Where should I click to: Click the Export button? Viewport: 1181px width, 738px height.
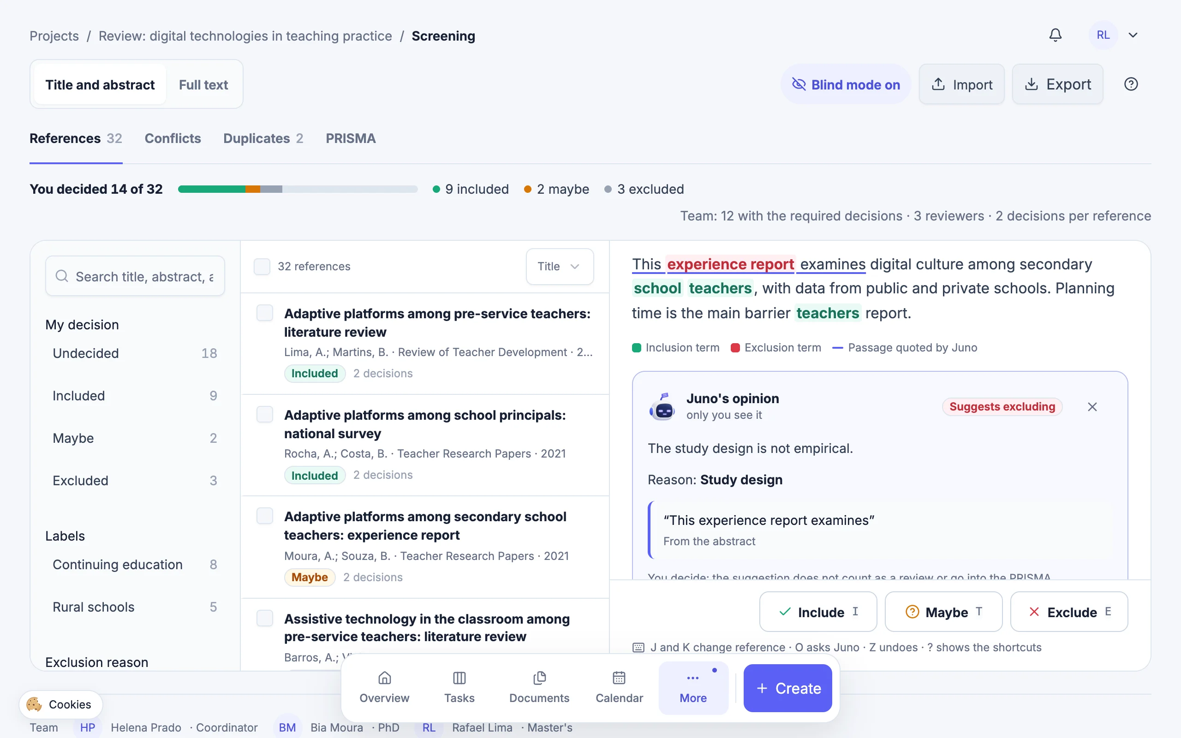coord(1057,84)
